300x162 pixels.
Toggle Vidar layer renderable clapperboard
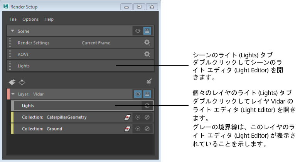point(147,94)
